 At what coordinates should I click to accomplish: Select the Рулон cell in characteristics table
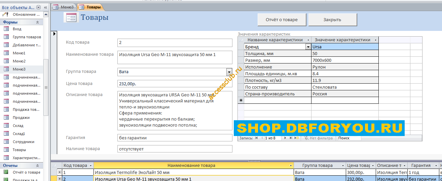345,67
